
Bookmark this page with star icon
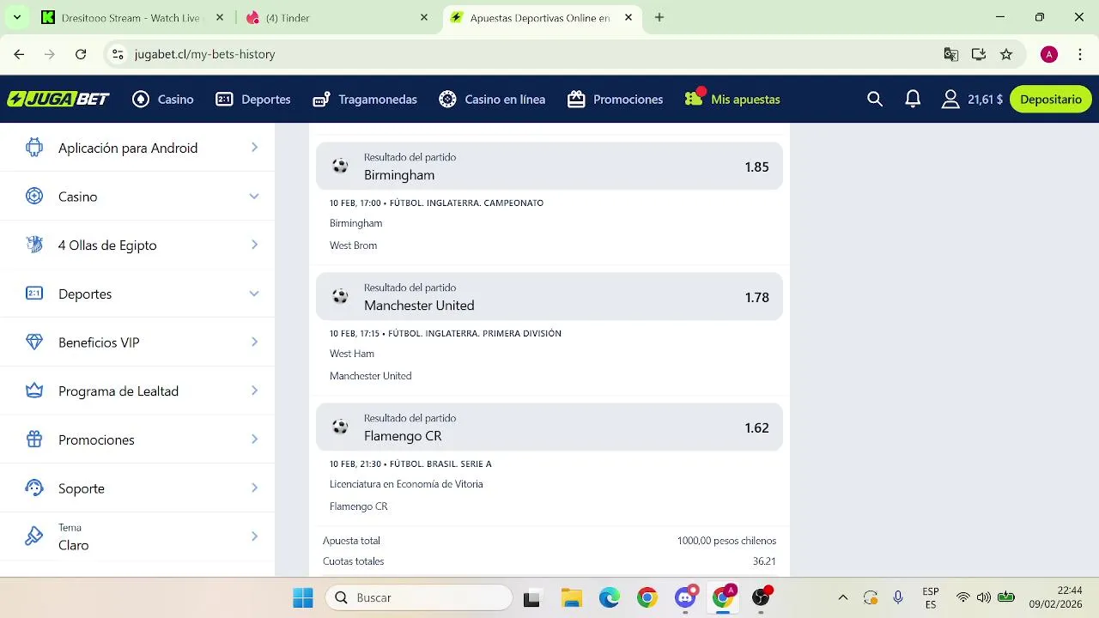[x=1006, y=54]
